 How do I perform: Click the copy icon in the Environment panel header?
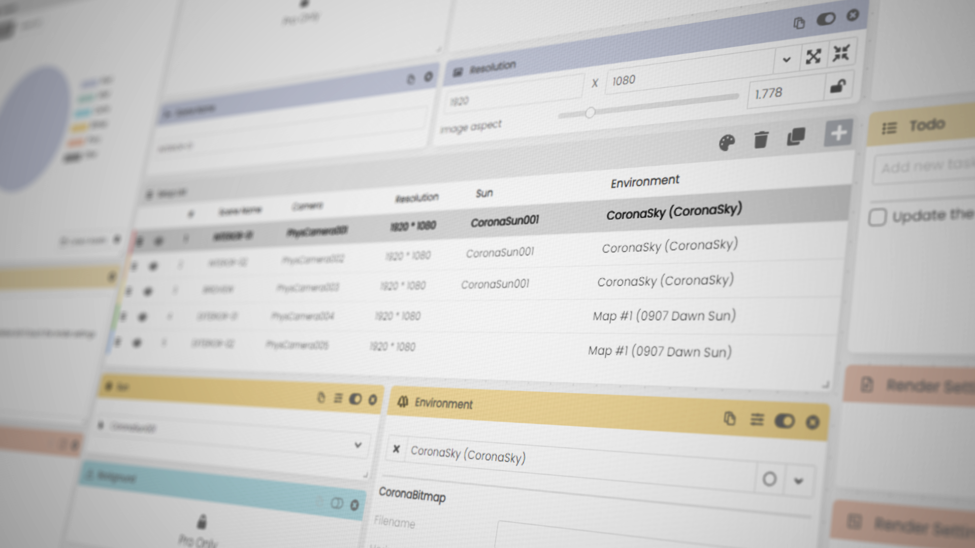[731, 417]
